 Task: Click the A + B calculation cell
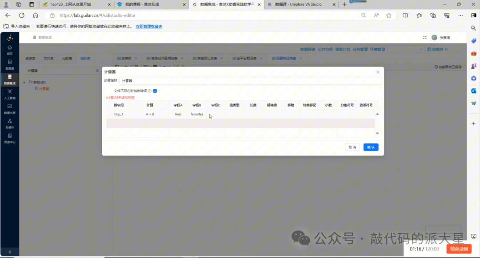(x=150, y=114)
